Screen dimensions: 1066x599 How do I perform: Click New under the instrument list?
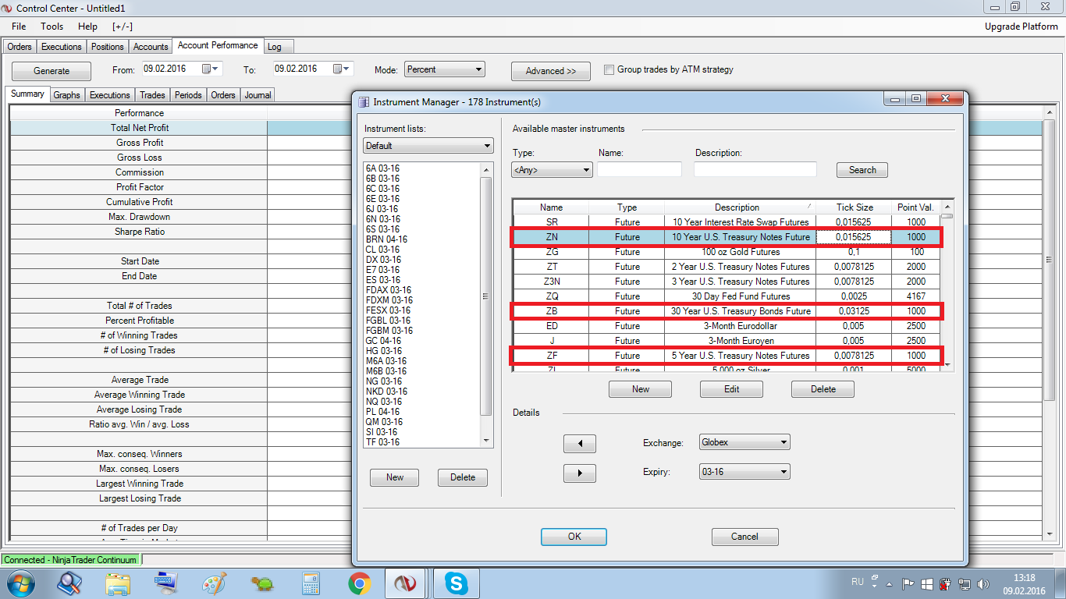tap(395, 477)
